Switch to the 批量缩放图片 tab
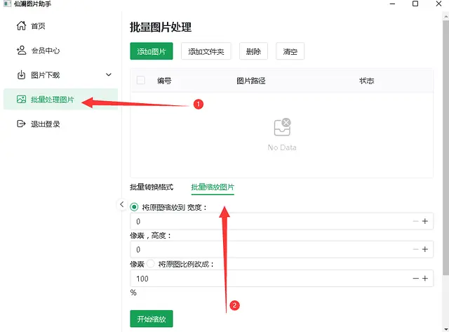The width and height of the screenshot is (449, 332). 213,187
